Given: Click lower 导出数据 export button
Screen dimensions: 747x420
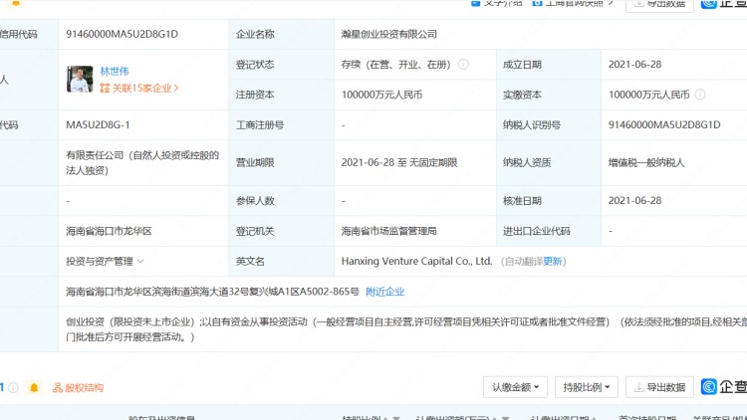Looking at the screenshot, I should (x=659, y=387).
